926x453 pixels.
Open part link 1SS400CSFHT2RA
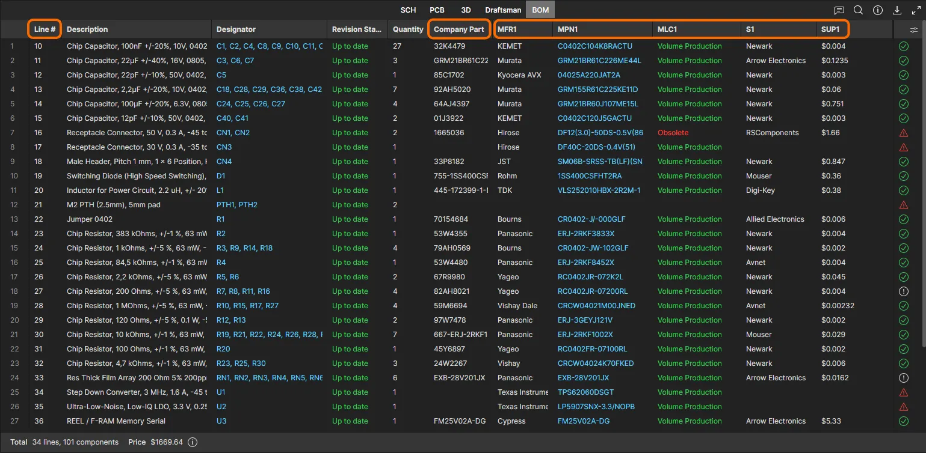point(590,176)
